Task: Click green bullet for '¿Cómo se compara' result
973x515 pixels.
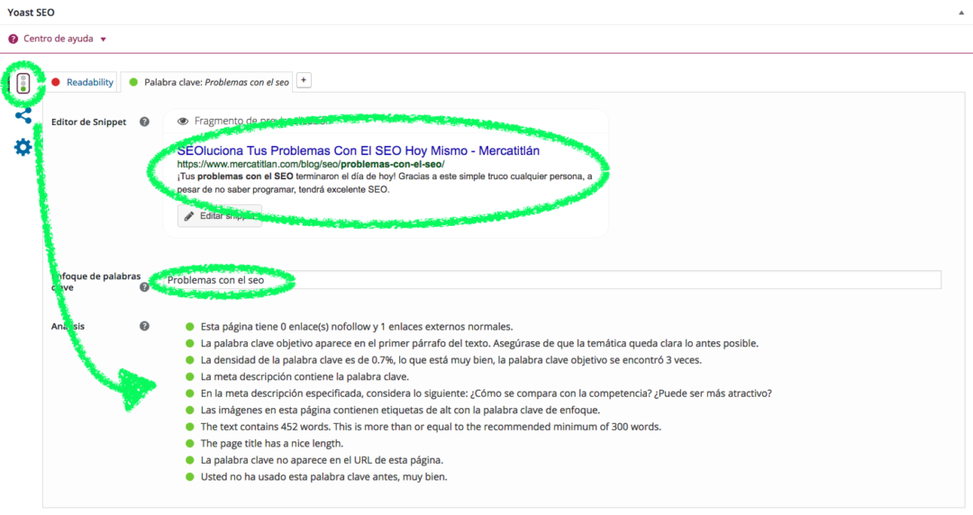Action: click(x=190, y=393)
